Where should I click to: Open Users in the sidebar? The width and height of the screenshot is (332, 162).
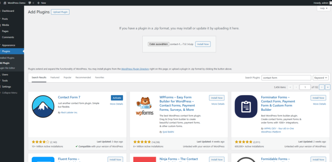coord(12,75)
